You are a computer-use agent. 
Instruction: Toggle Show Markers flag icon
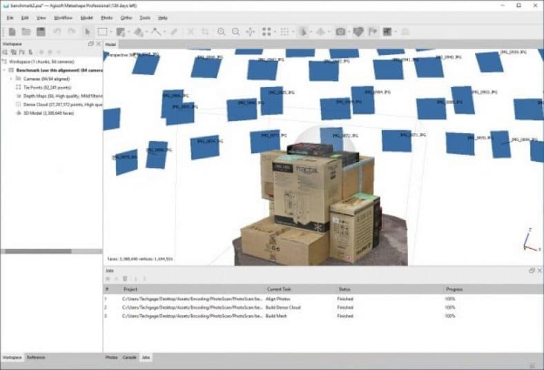click(373, 32)
